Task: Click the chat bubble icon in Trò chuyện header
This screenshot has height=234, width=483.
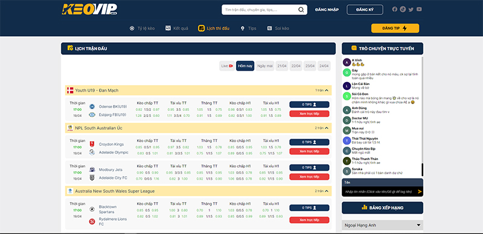Action: click(x=354, y=48)
